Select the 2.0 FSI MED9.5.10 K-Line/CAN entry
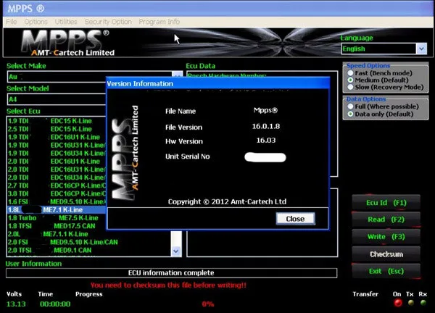Viewport: 435px width, 313px height. tap(88, 242)
